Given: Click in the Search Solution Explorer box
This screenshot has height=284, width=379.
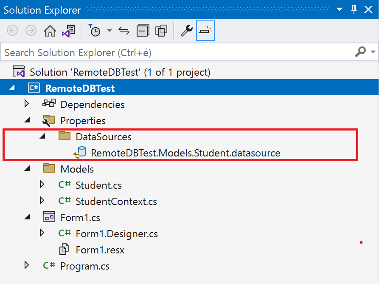Looking at the screenshot, I should click(x=170, y=52).
